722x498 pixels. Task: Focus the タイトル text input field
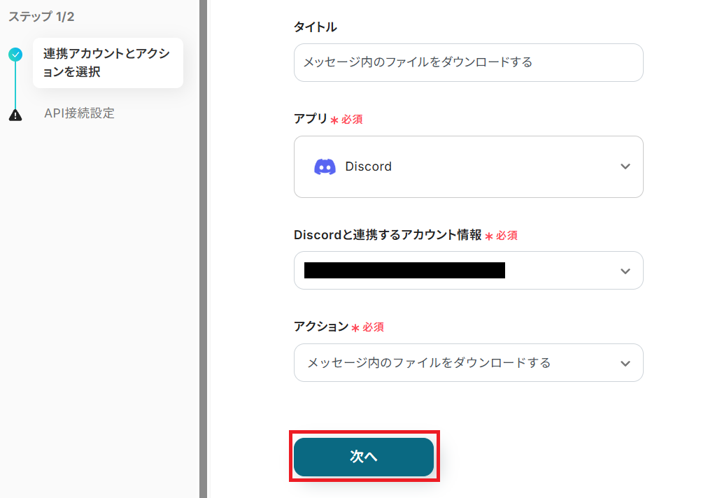(x=468, y=62)
